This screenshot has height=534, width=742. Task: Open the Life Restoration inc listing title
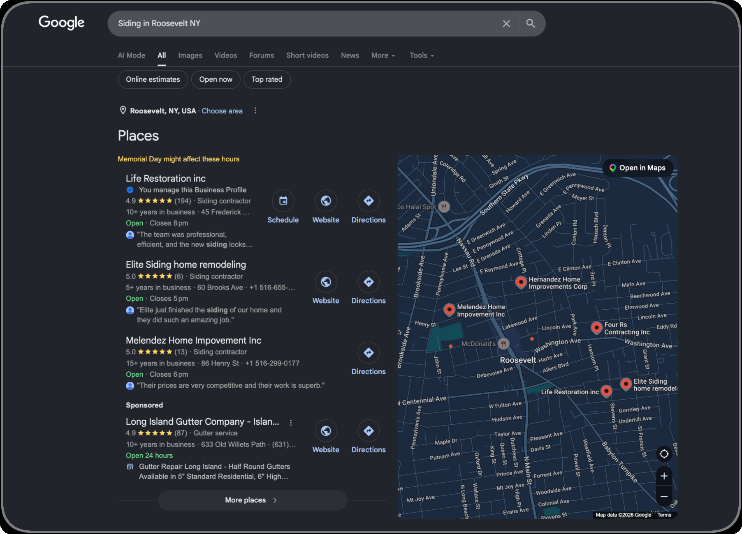click(x=166, y=178)
